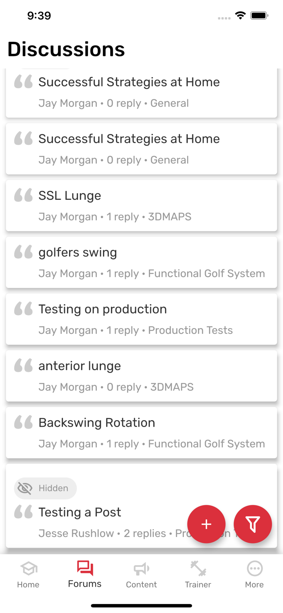Tap the Forums chat bubbles icon
Viewport: 283px width, 613px height.
(x=85, y=568)
